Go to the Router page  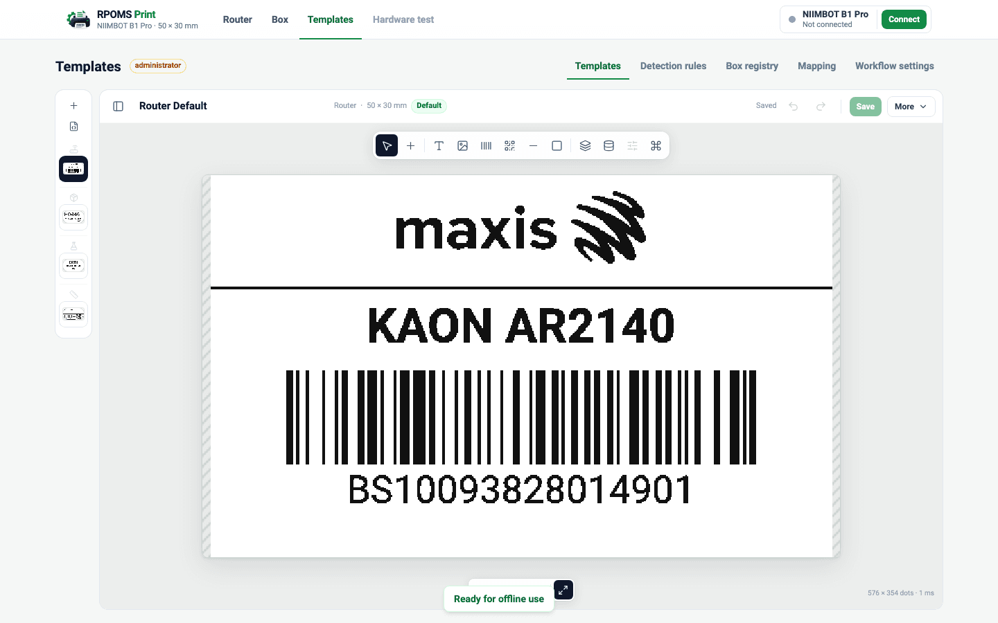tap(237, 19)
